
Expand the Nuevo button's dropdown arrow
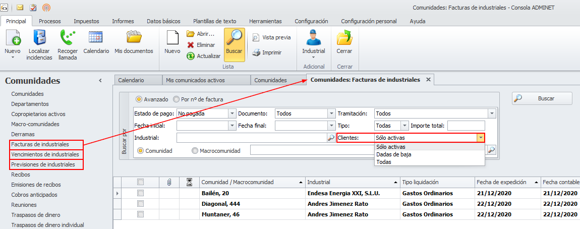(x=13, y=58)
